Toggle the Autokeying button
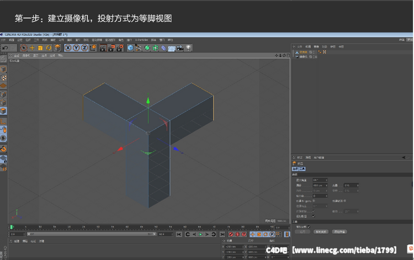This screenshot has width=414, height=260. coord(237,234)
